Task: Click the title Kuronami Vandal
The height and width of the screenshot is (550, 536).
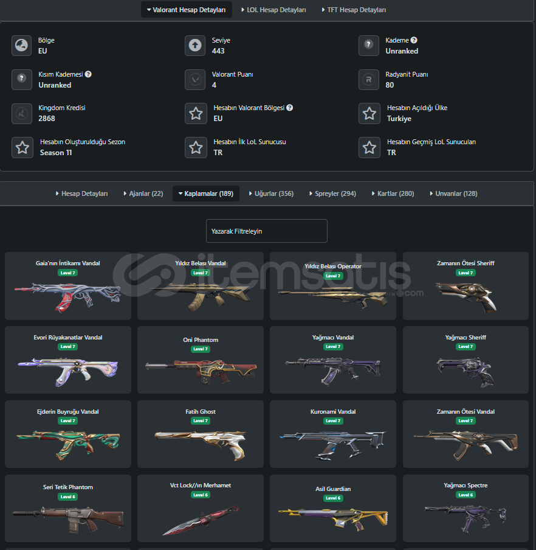Action: [333, 411]
